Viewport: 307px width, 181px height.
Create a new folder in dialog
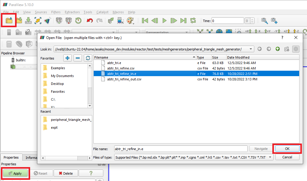287,49
